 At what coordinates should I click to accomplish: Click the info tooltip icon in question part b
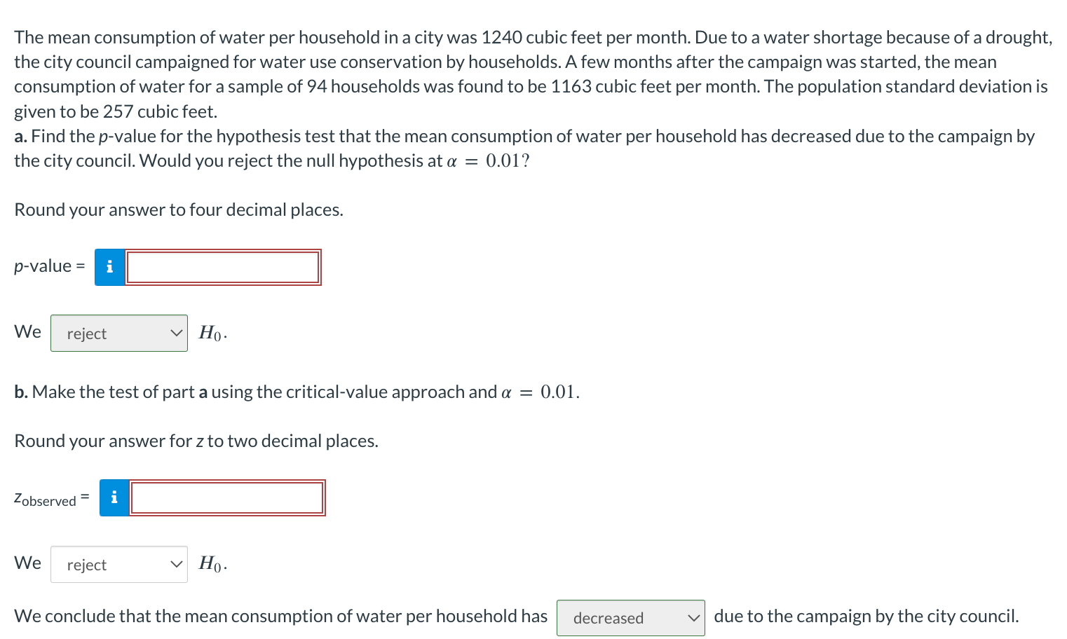(x=114, y=497)
